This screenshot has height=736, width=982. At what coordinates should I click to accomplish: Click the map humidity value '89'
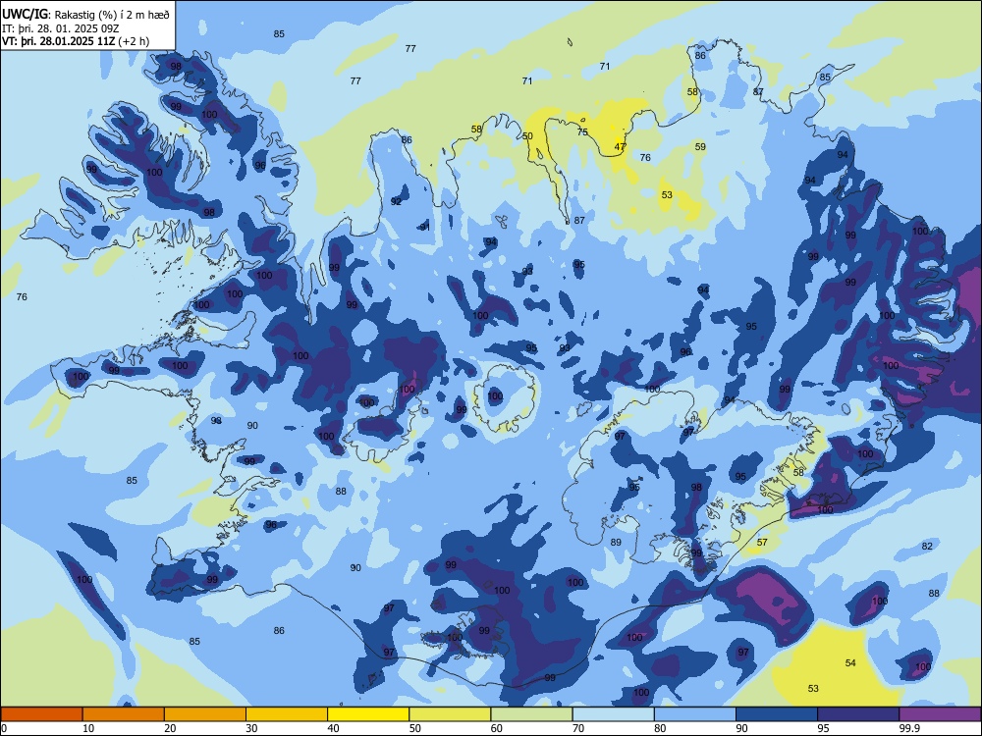(616, 543)
